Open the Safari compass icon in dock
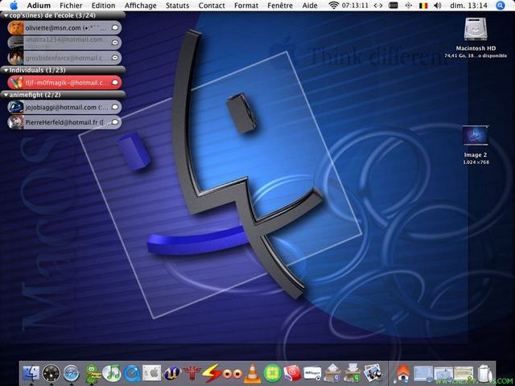The image size is (515, 386). [72, 373]
